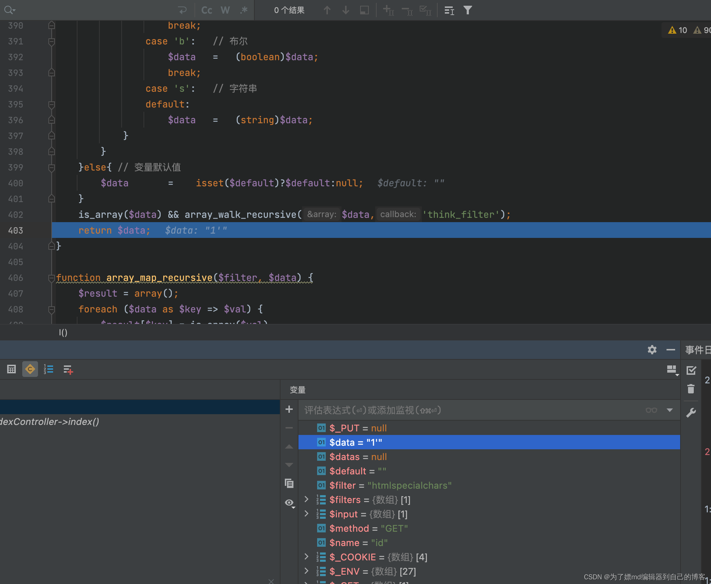Open the watch view eye icon dropdown
Screen dimensions: 711x584
point(290,503)
